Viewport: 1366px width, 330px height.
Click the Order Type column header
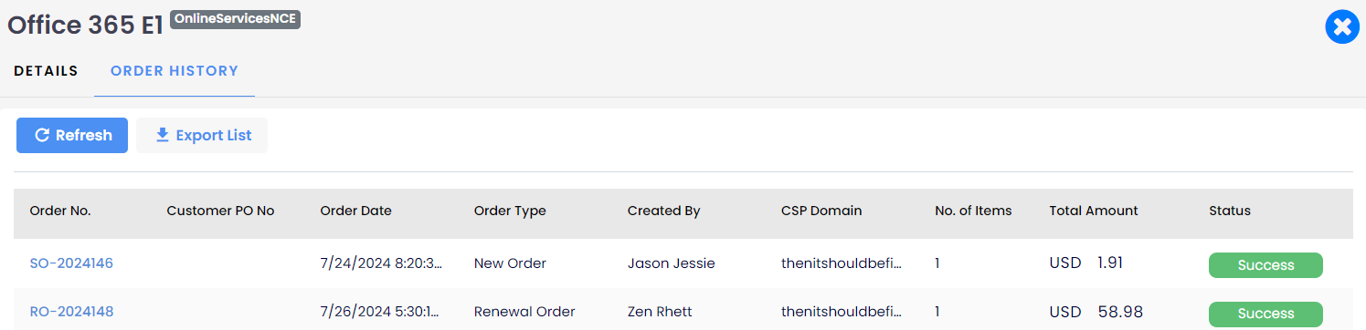tap(510, 211)
